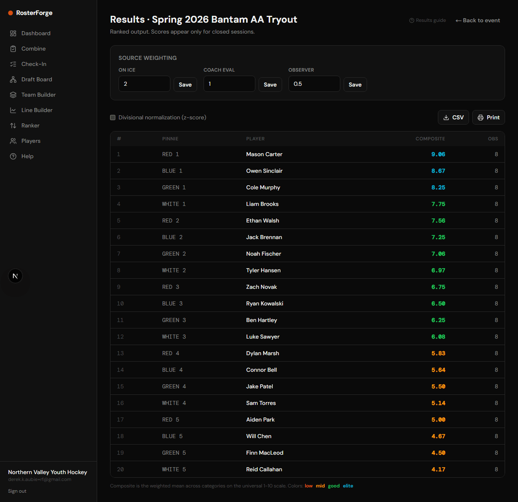
Task: Click the Help question-mark icon
Action: point(13,156)
